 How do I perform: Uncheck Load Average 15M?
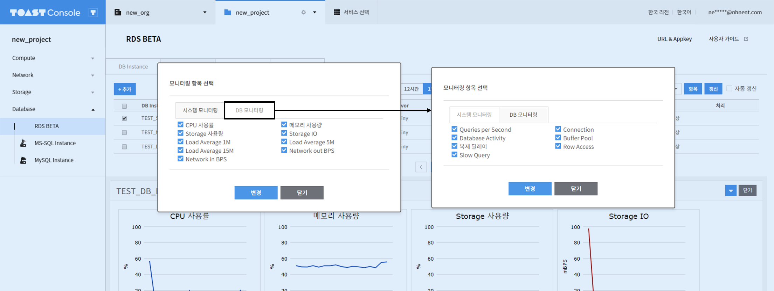click(x=180, y=150)
